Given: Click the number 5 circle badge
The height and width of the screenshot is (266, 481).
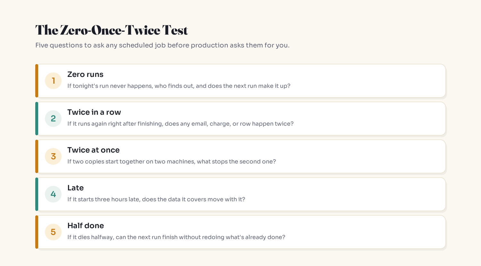Looking at the screenshot, I should click(x=53, y=232).
